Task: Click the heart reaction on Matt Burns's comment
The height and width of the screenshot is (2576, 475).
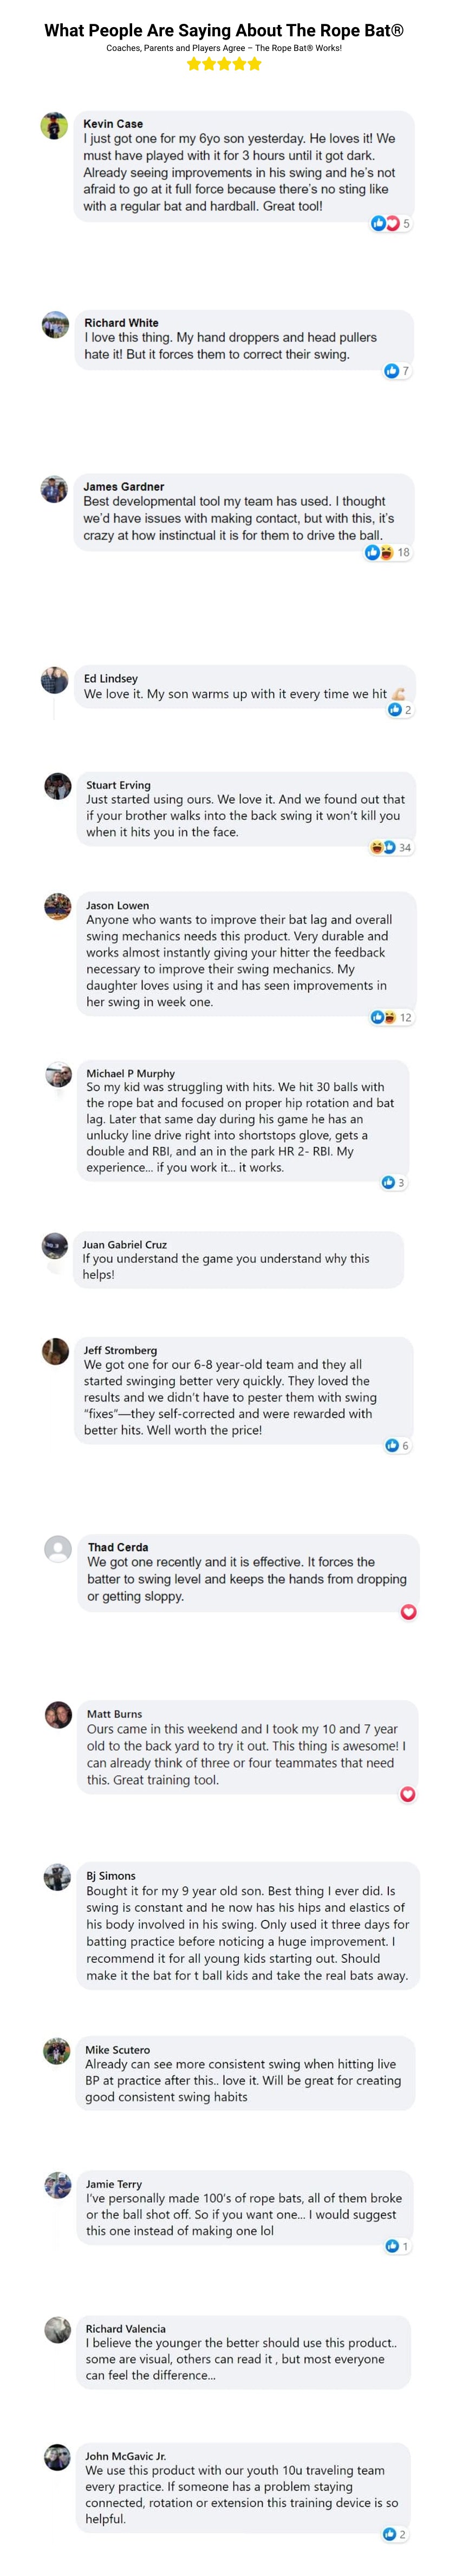Action: [408, 1794]
